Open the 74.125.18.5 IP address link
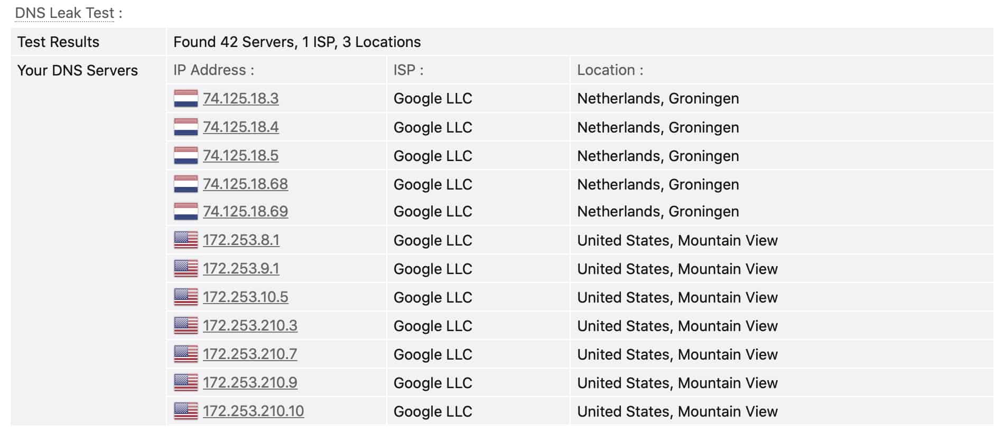 click(x=241, y=155)
